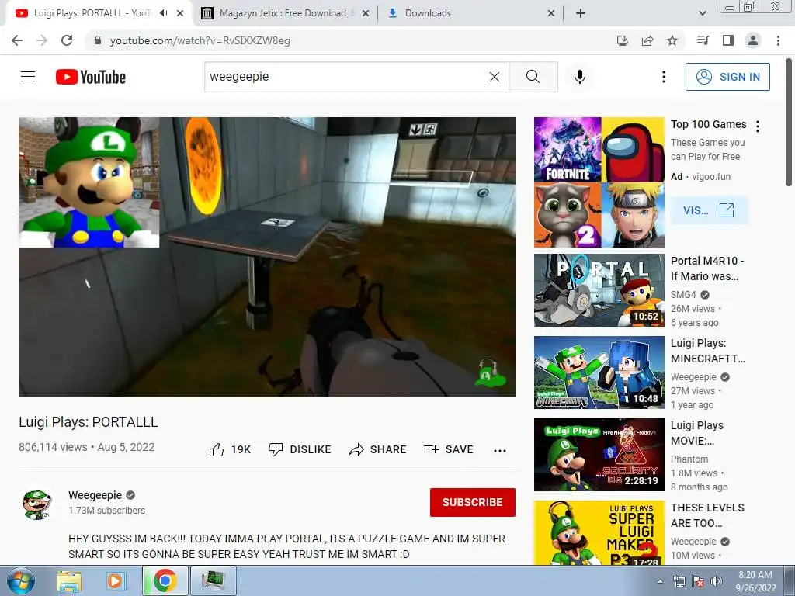Open the monitor app in taskbar

213,580
